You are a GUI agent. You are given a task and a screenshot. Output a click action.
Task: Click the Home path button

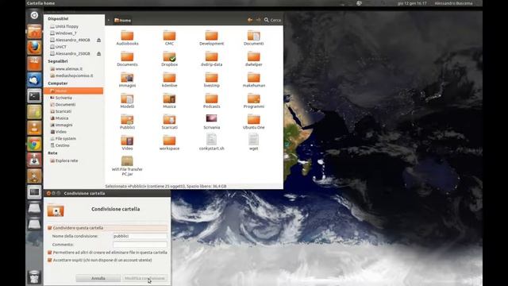(123, 20)
